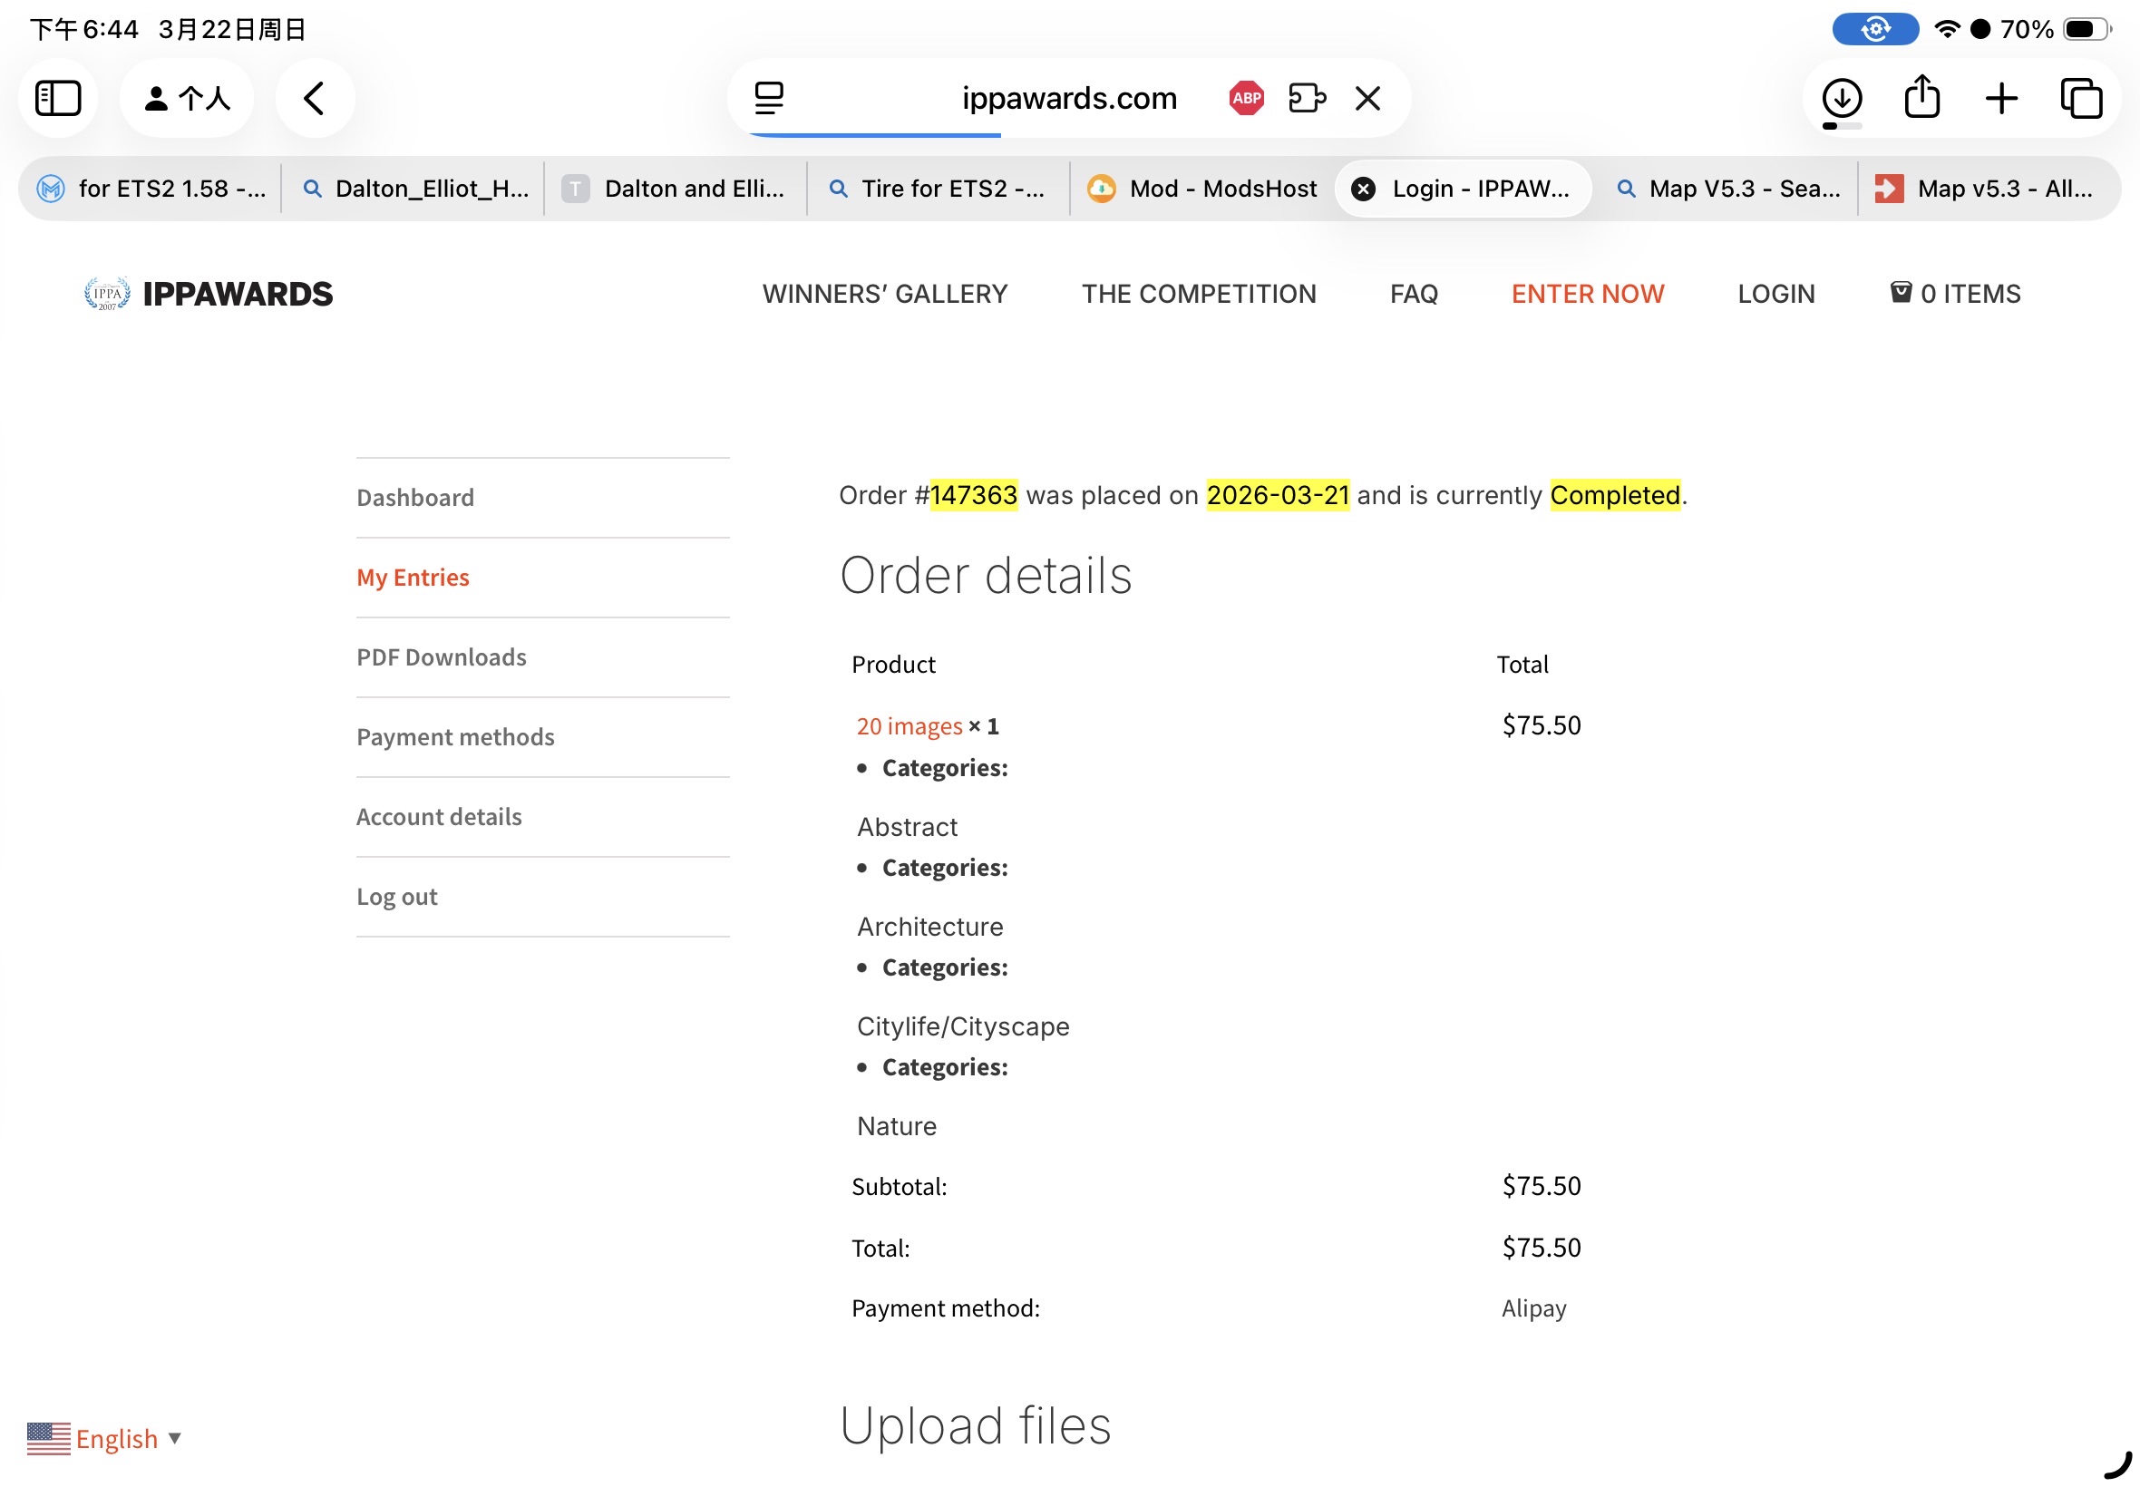The height and width of the screenshot is (1487, 2140).
Task: Show tab overview icon
Action: [2080, 98]
